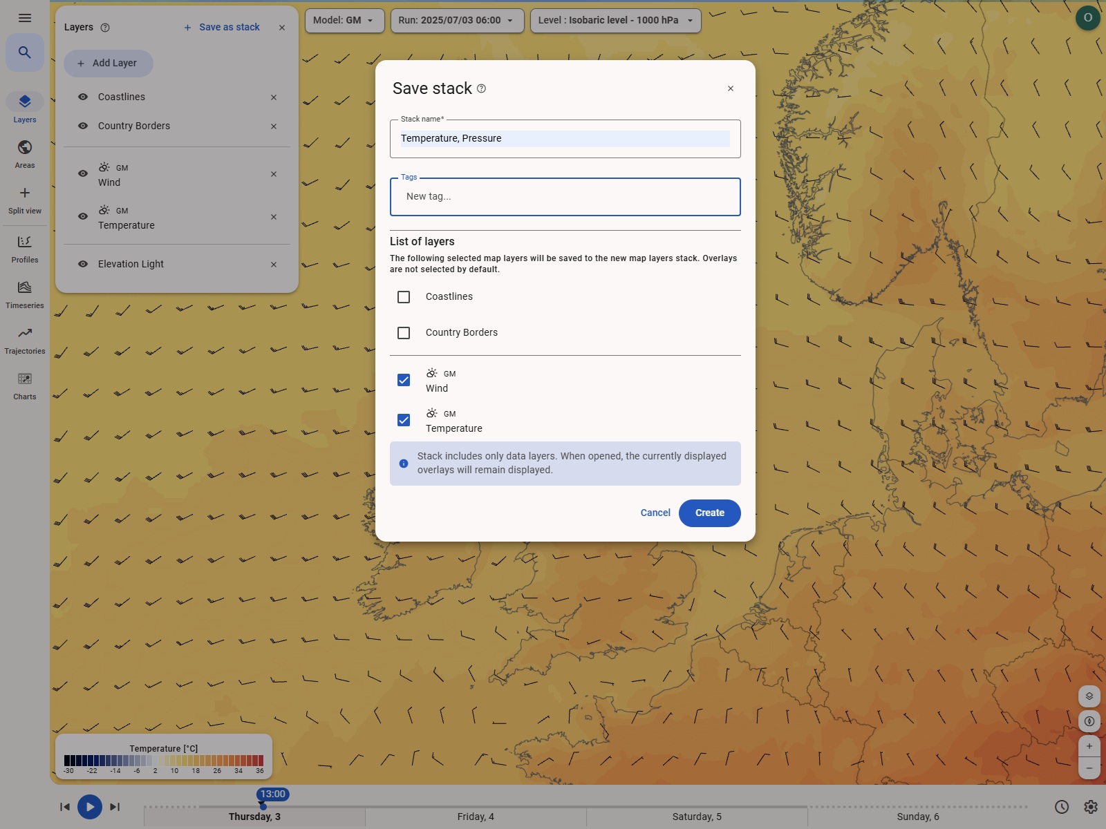Click the Add Layer button
Image resolution: width=1106 pixels, height=829 pixels.
point(109,63)
